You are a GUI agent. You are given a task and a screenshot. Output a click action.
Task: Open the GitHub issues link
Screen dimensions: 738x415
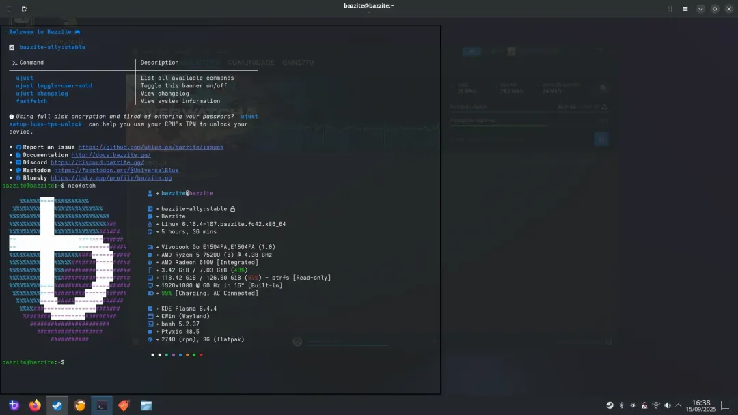pos(150,147)
